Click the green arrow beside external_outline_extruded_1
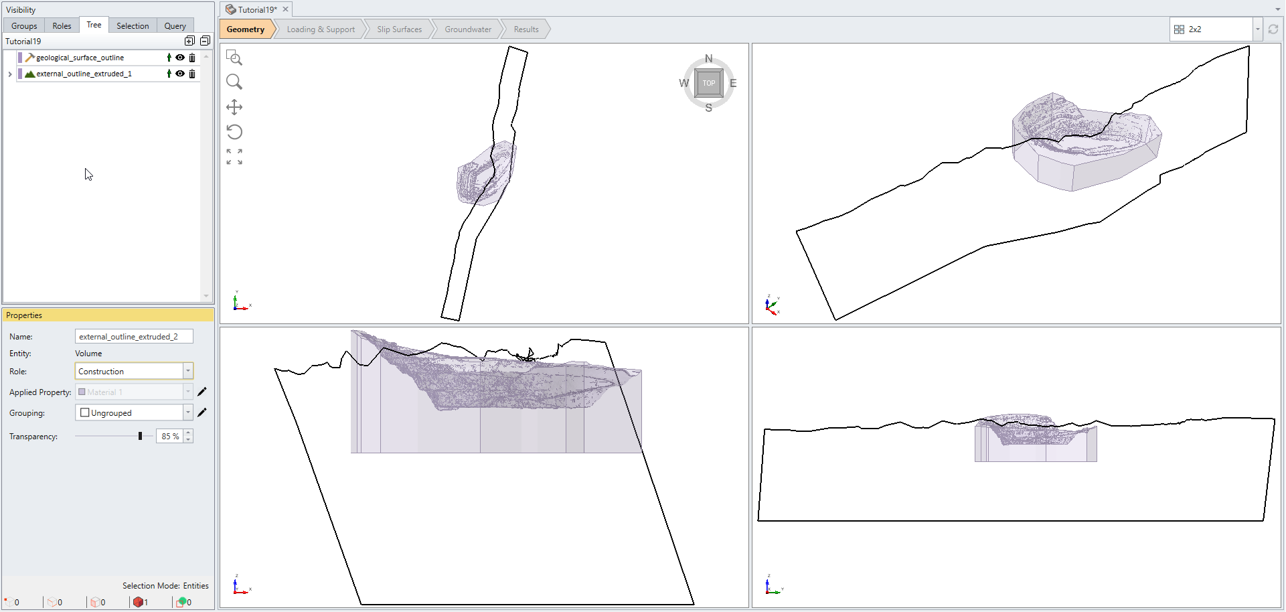The height and width of the screenshot is (612, 1286). [168, 74]
